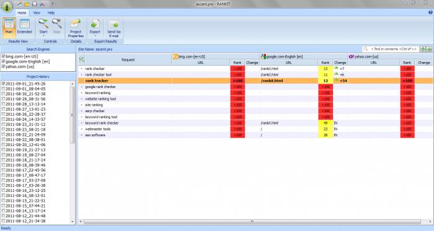
Task: Uncheck google.com-English [en] search engine
Action: coord(3,61)
